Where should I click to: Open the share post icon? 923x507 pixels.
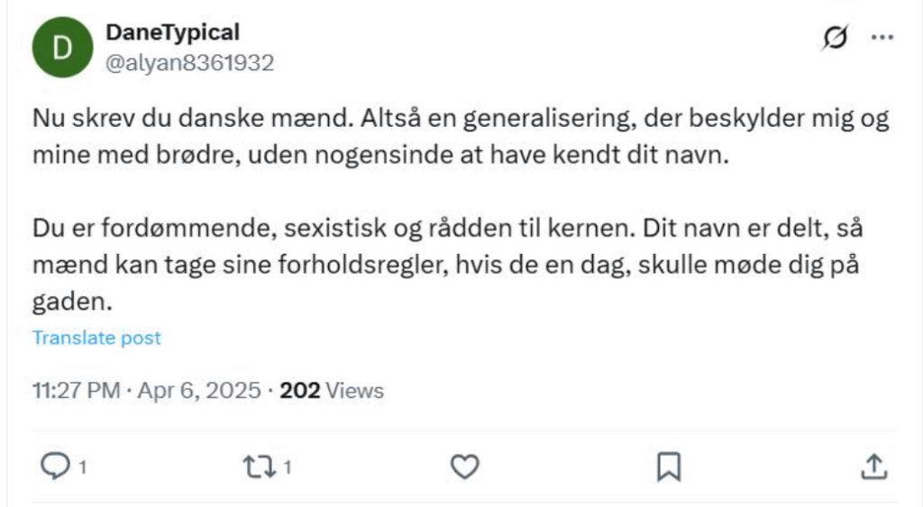coord(874,467)
